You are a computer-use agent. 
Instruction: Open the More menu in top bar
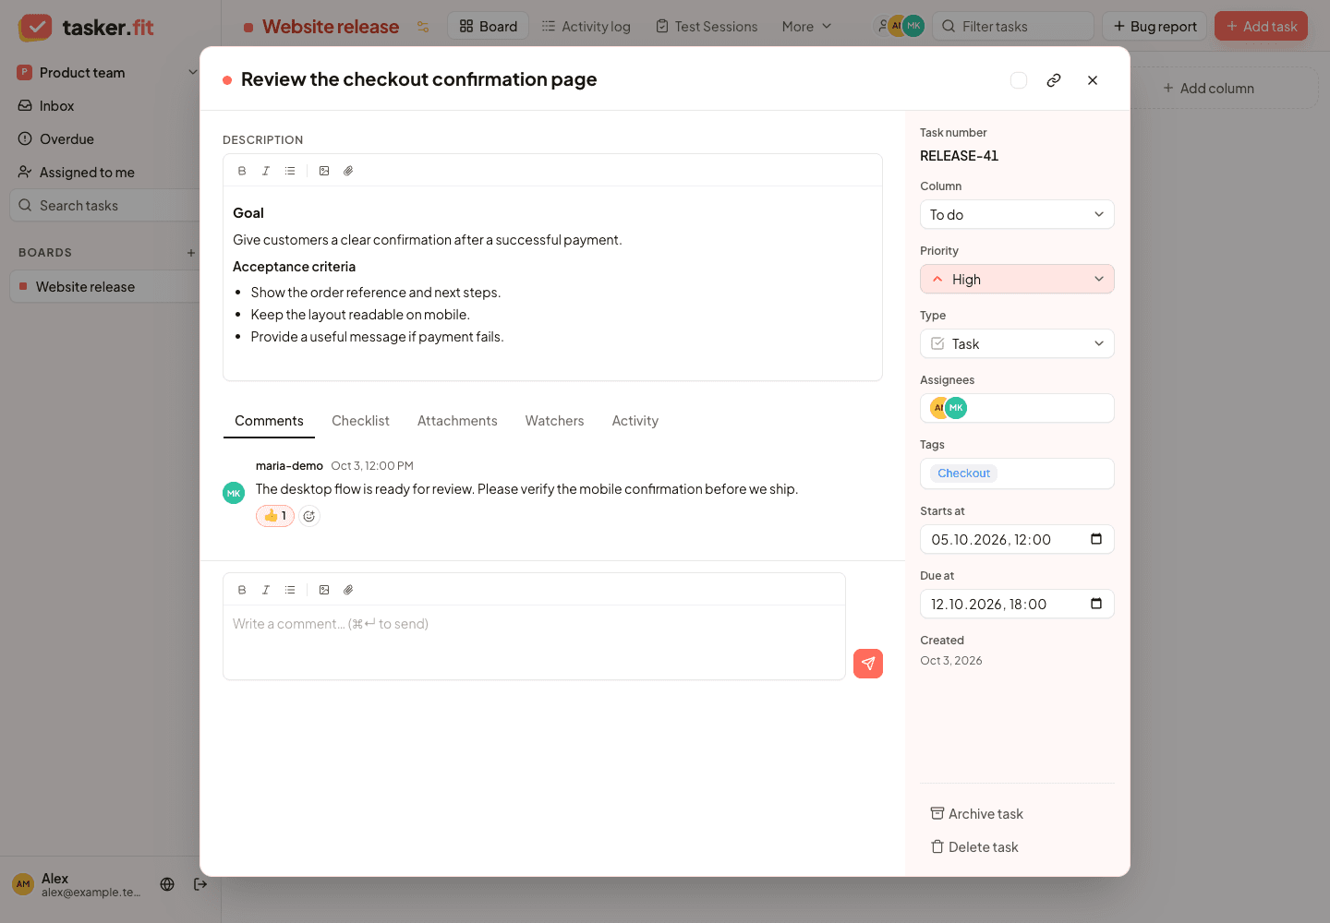(x=806, y=27)
